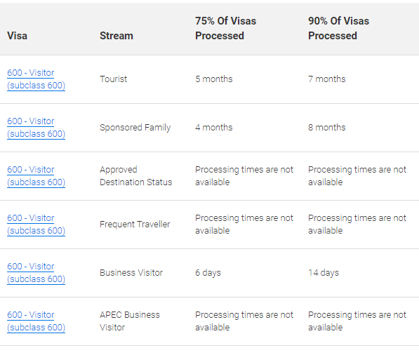Click the Stream column header
Image resolution: width=419 pixels, height=355 pixels.
tap(117, 36)
